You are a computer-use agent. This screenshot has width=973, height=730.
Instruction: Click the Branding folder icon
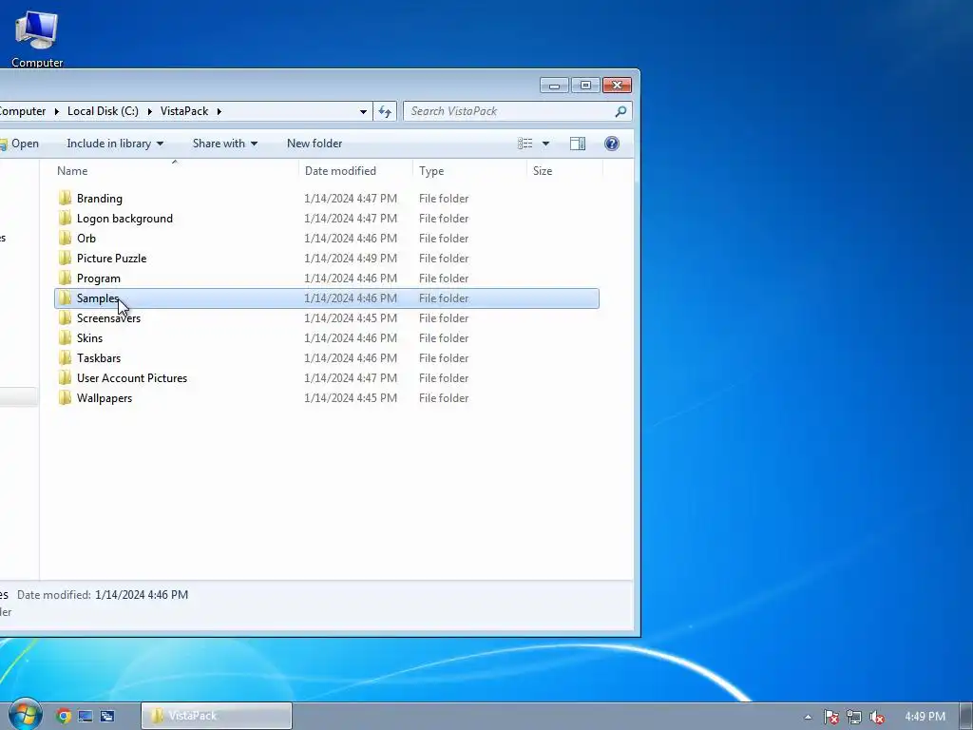(66, 199)
